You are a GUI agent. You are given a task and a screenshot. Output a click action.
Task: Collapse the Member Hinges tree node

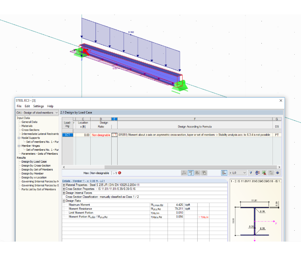19,146
